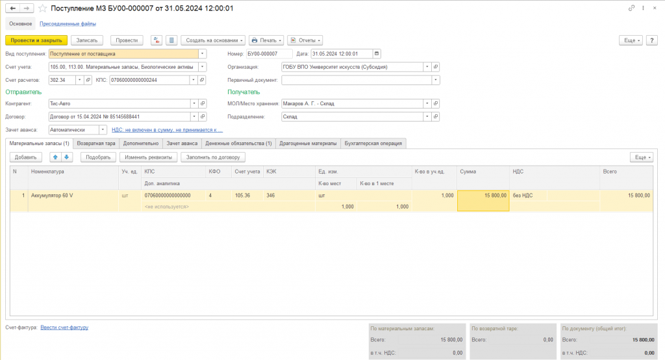Expand the Счет учета dropdown
This screenshot has height=360, width=665.
[x=203, y=67]
